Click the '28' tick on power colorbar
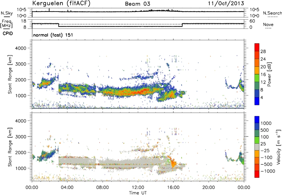 click(263, 51)
